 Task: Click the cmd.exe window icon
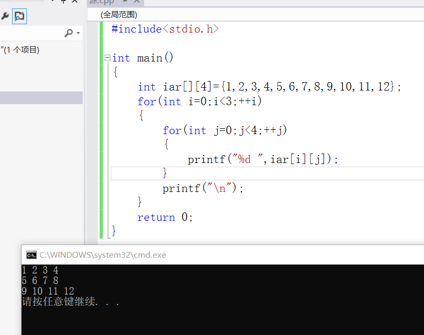tap(32, 255)
